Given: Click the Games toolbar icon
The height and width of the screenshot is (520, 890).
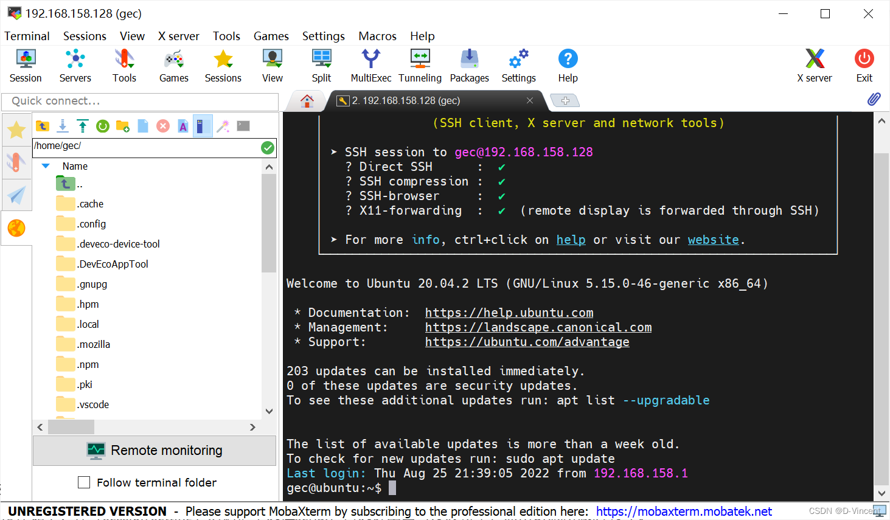Looking at the screenshot, I should [174, 66].
